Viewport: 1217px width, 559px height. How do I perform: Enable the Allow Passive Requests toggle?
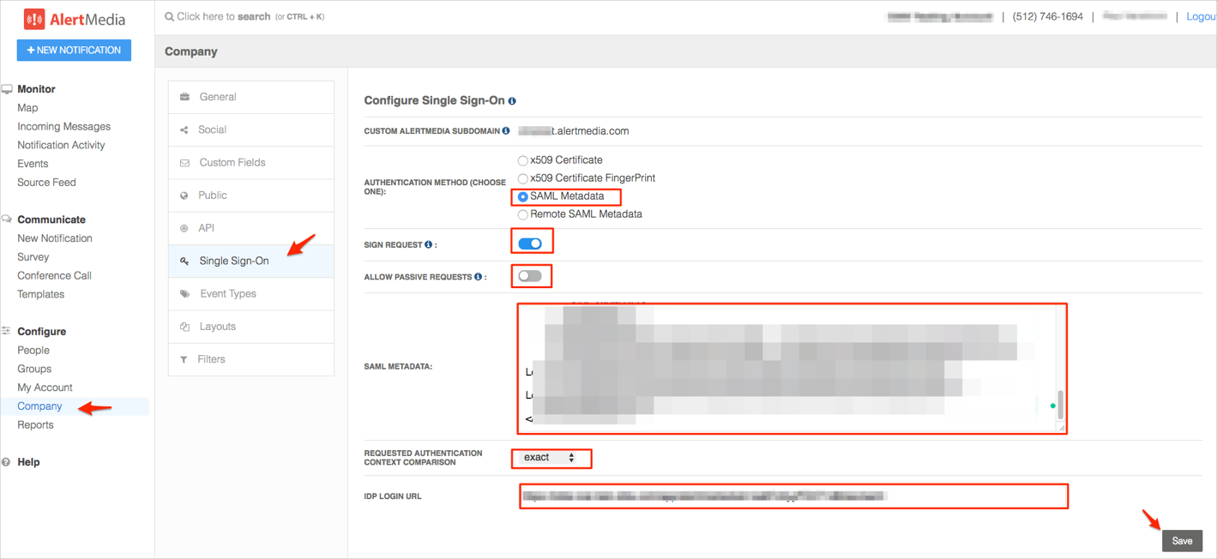(x=530, y=276)
